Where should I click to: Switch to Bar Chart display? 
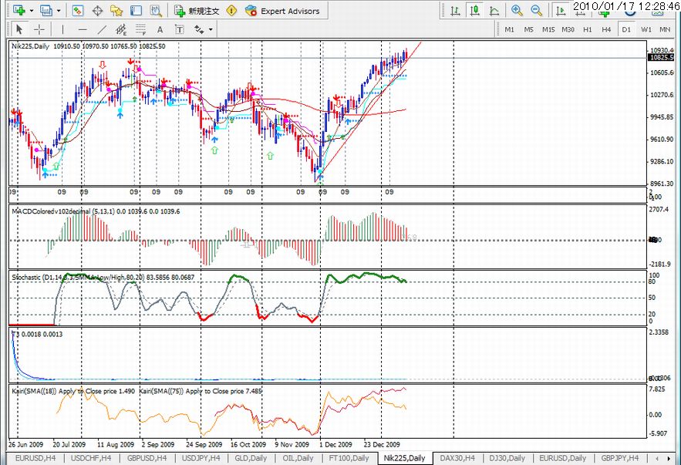[x=455, y=11]
